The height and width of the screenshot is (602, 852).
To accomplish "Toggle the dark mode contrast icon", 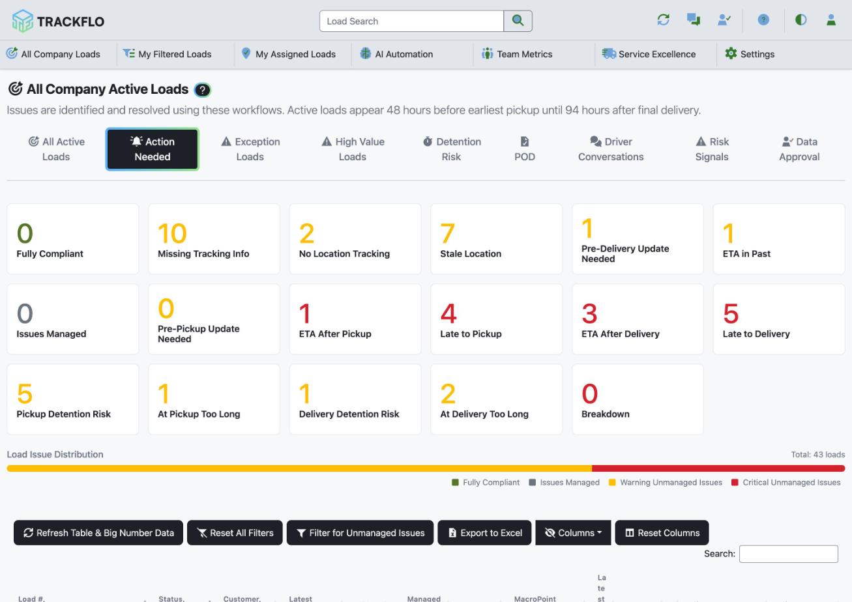I will tap(801, 20).
